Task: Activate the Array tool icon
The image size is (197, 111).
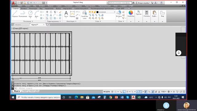Action: pos(55,18)
